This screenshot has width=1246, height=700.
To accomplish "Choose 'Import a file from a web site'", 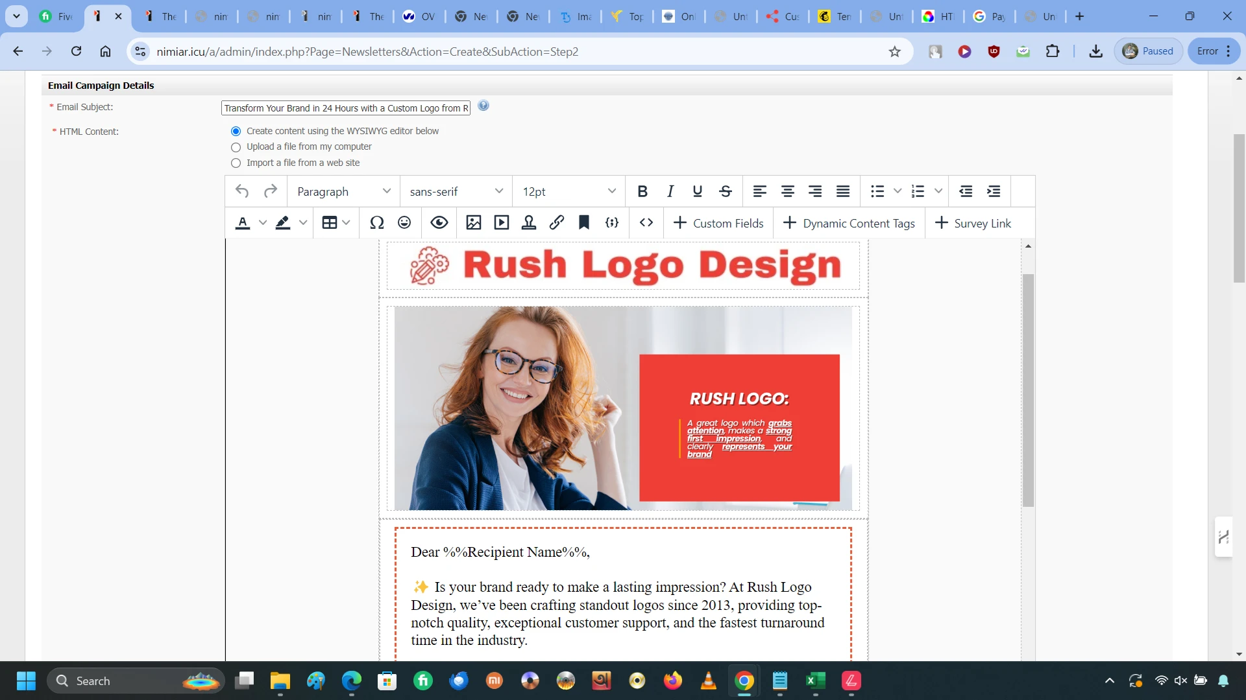I will pos(236,163).
